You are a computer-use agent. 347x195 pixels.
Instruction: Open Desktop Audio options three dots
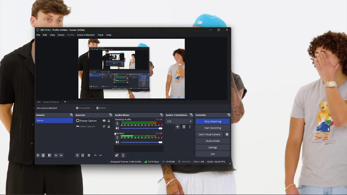pos(117,123)
